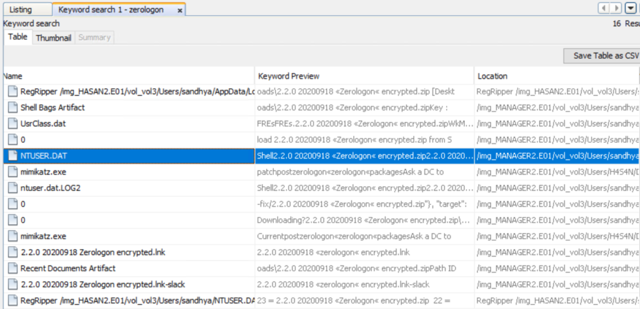Click location cell of UsrClass.dat row
This screenshot has height=309, width=640.
tap(557, 124)
